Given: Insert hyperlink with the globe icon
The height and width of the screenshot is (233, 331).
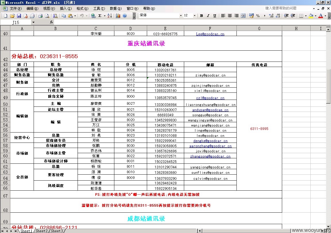Looking at the screenshot, I should pyautogui.click(x=93, y=16).
